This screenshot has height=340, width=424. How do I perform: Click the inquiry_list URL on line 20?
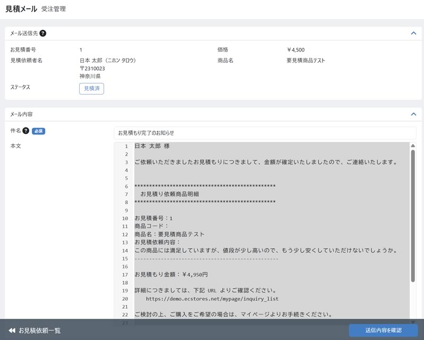coord(212,299)
